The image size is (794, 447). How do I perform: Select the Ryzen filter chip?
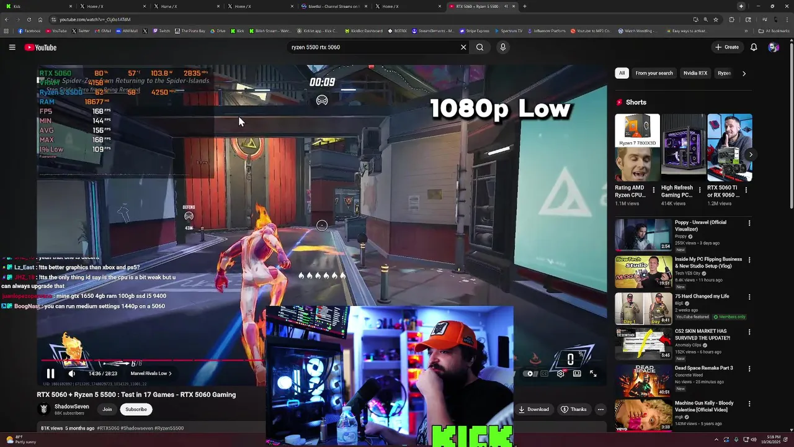(724, 73)
